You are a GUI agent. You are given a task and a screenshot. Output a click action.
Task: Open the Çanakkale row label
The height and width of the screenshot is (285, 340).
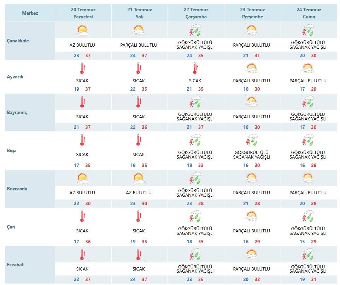click(18, 41)
